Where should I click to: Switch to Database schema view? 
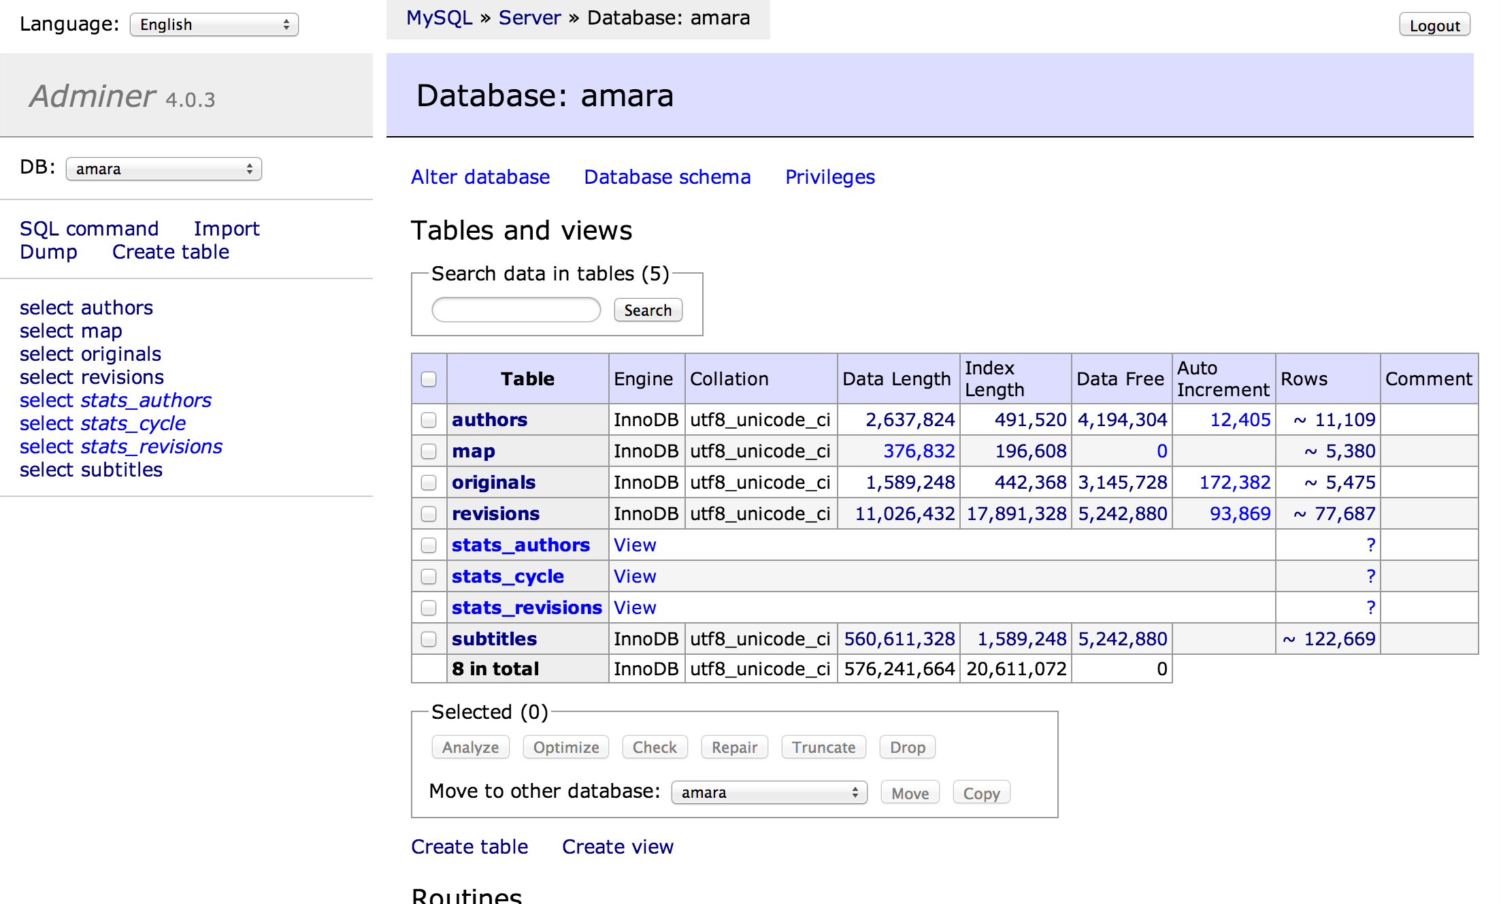pos(666,177)
